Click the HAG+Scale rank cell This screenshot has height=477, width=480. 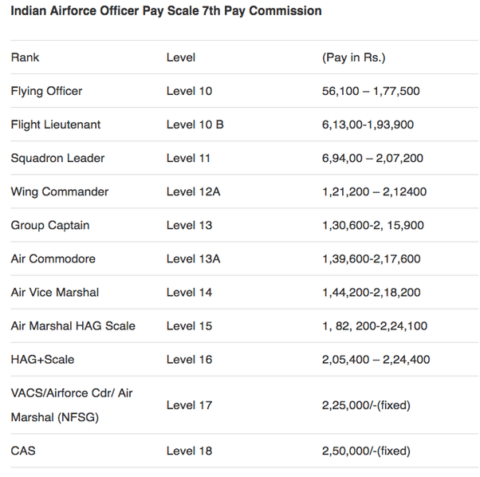click(x=43, y=359)
